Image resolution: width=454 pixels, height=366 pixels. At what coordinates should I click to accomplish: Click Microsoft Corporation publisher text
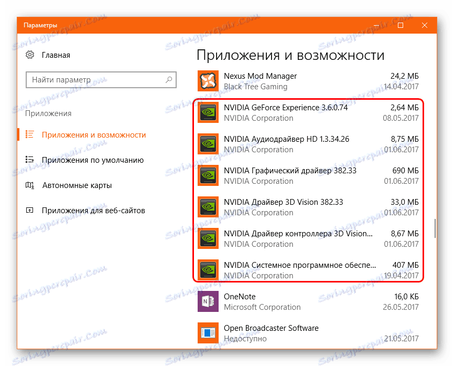point(262,307)
